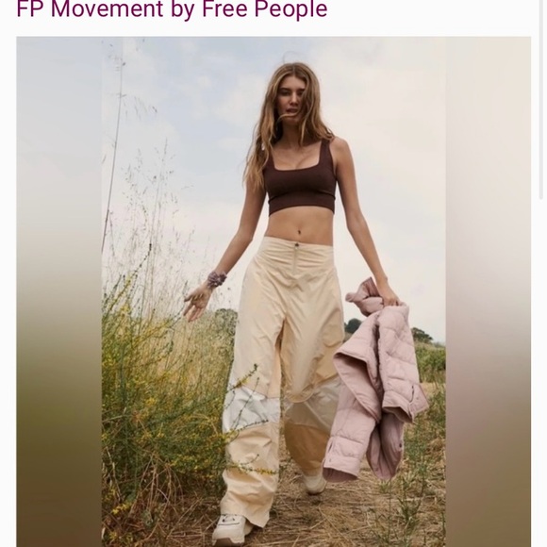Click the blurred left margin of product image

58,291
